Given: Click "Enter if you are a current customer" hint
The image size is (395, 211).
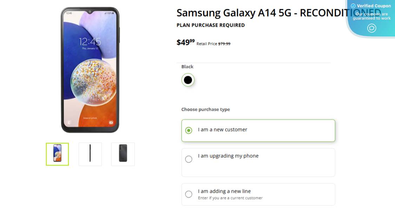Looking at the screenshot, I should [230, 198].
